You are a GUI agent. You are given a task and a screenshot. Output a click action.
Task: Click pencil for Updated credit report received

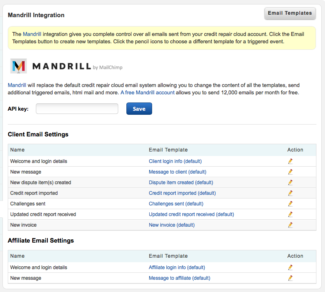coord(290,214)
